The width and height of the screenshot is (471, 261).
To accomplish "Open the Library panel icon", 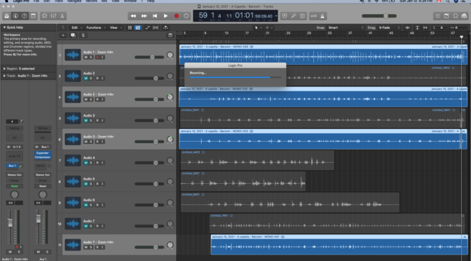I will click(x=6, y=16).
